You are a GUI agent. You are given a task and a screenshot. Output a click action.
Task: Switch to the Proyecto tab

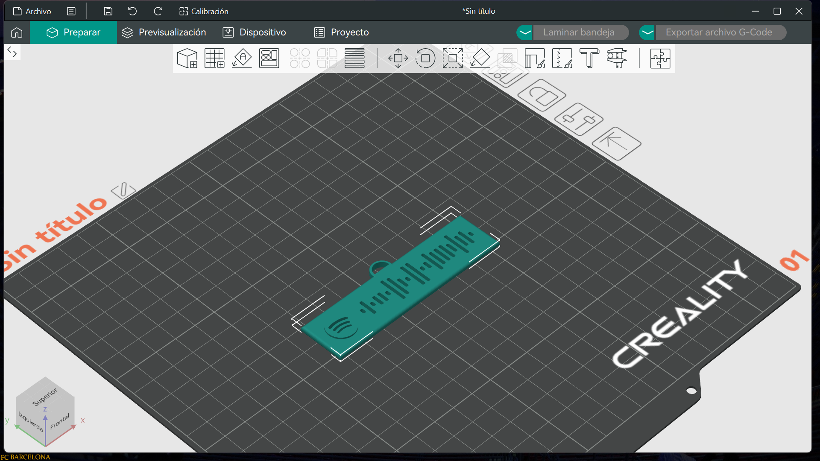pyautogui.click(x=342, y=32)
